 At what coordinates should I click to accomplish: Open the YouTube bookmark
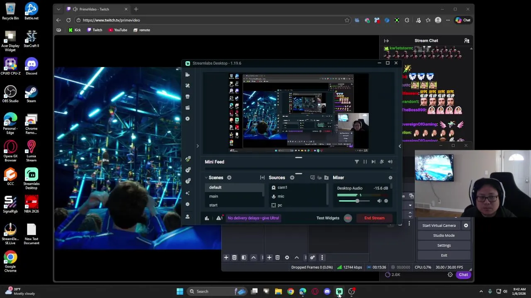[x=118, y=30]
